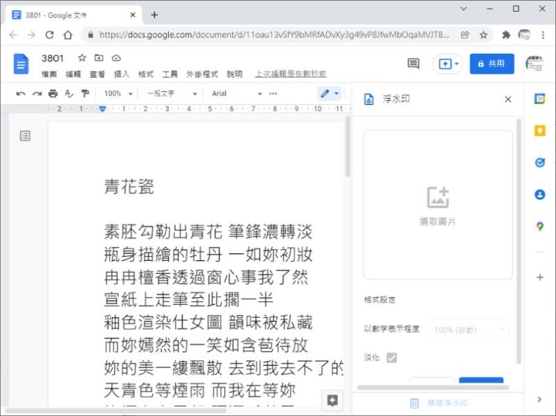Open the 工具 menu
The height and width of the screenshot is (416, 556).
[170, 74]
